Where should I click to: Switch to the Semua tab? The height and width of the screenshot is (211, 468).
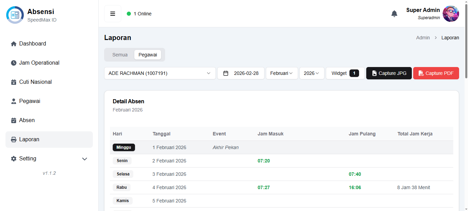click(x=120, y=55)
